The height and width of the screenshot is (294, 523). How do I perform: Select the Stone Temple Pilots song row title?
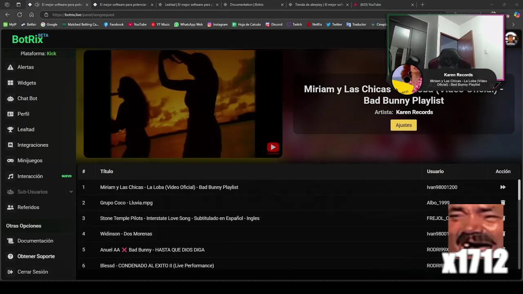pyautogui.click(x=180, y=218)
